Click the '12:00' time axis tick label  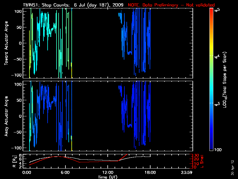[x=107, y=173]
